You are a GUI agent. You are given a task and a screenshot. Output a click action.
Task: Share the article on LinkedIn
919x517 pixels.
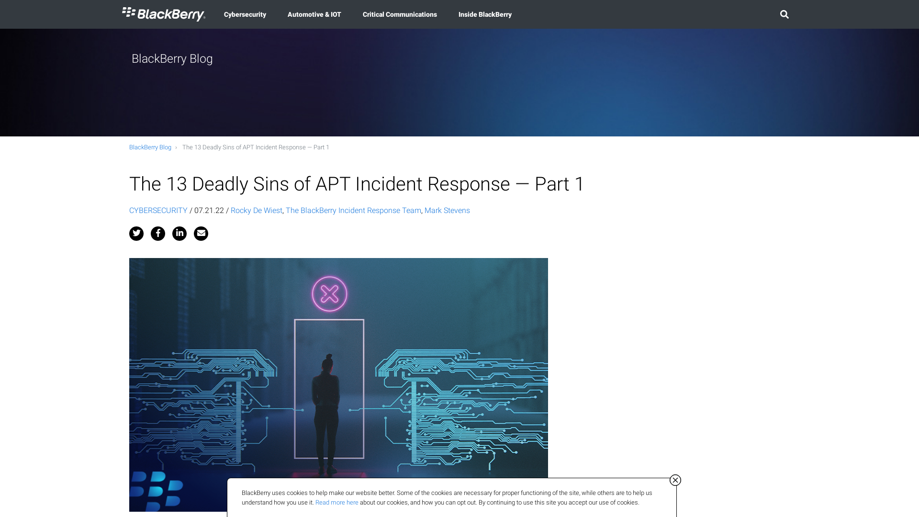(x=179, y=234)
